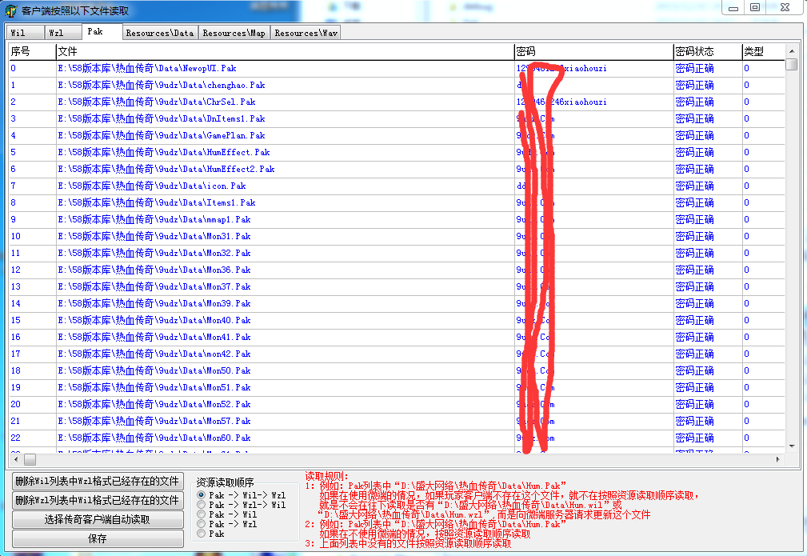The image size is (807, 556).
Task: Click the vertical scrollbar thumb
Action: click(x=792, y=64)
